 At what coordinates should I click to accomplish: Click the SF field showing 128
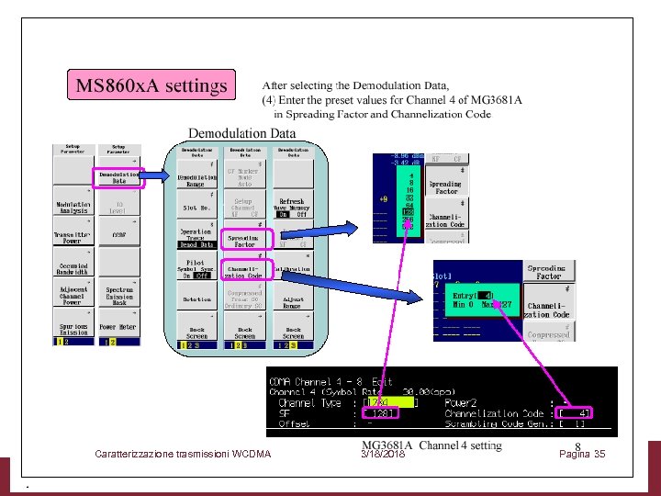pos(380,413)
